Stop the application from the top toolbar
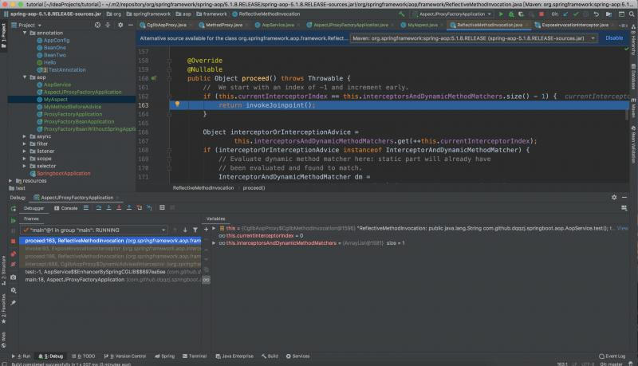Viewport: 638px width, 366px height. click(x=542, y=14)
